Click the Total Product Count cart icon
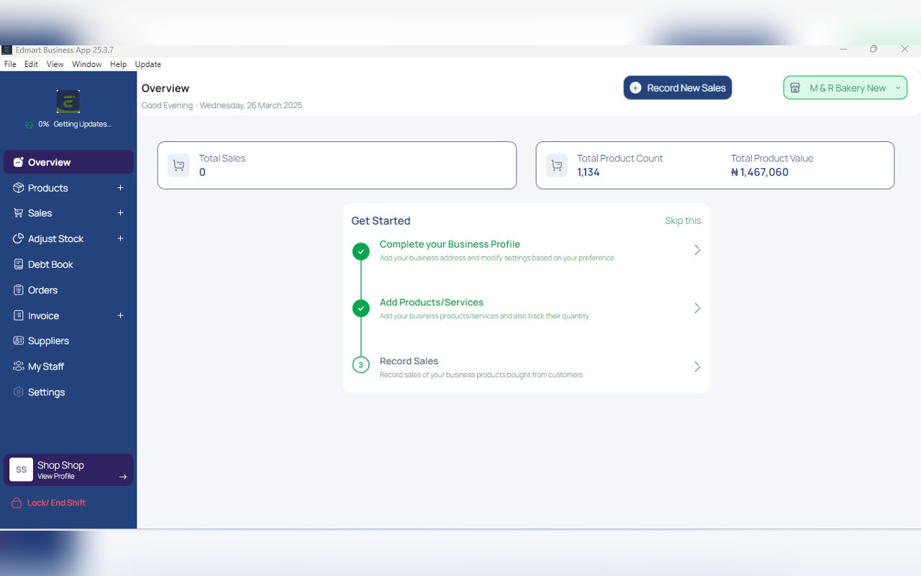This screenshot has height=576, width=921. [557, 166]
